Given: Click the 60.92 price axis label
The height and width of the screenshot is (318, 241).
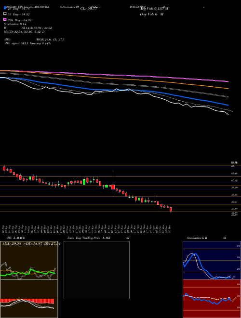Looking at the screenshot, I should coord(234,180).
